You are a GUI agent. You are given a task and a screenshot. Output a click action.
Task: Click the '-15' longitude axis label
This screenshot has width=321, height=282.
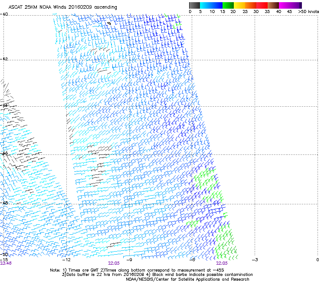tap(3, 260)
